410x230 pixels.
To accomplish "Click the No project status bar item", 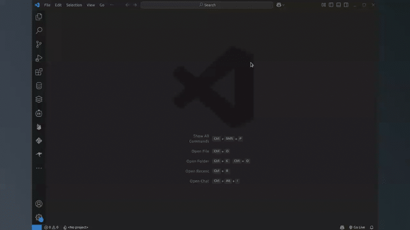I will [x=76, y=227].
